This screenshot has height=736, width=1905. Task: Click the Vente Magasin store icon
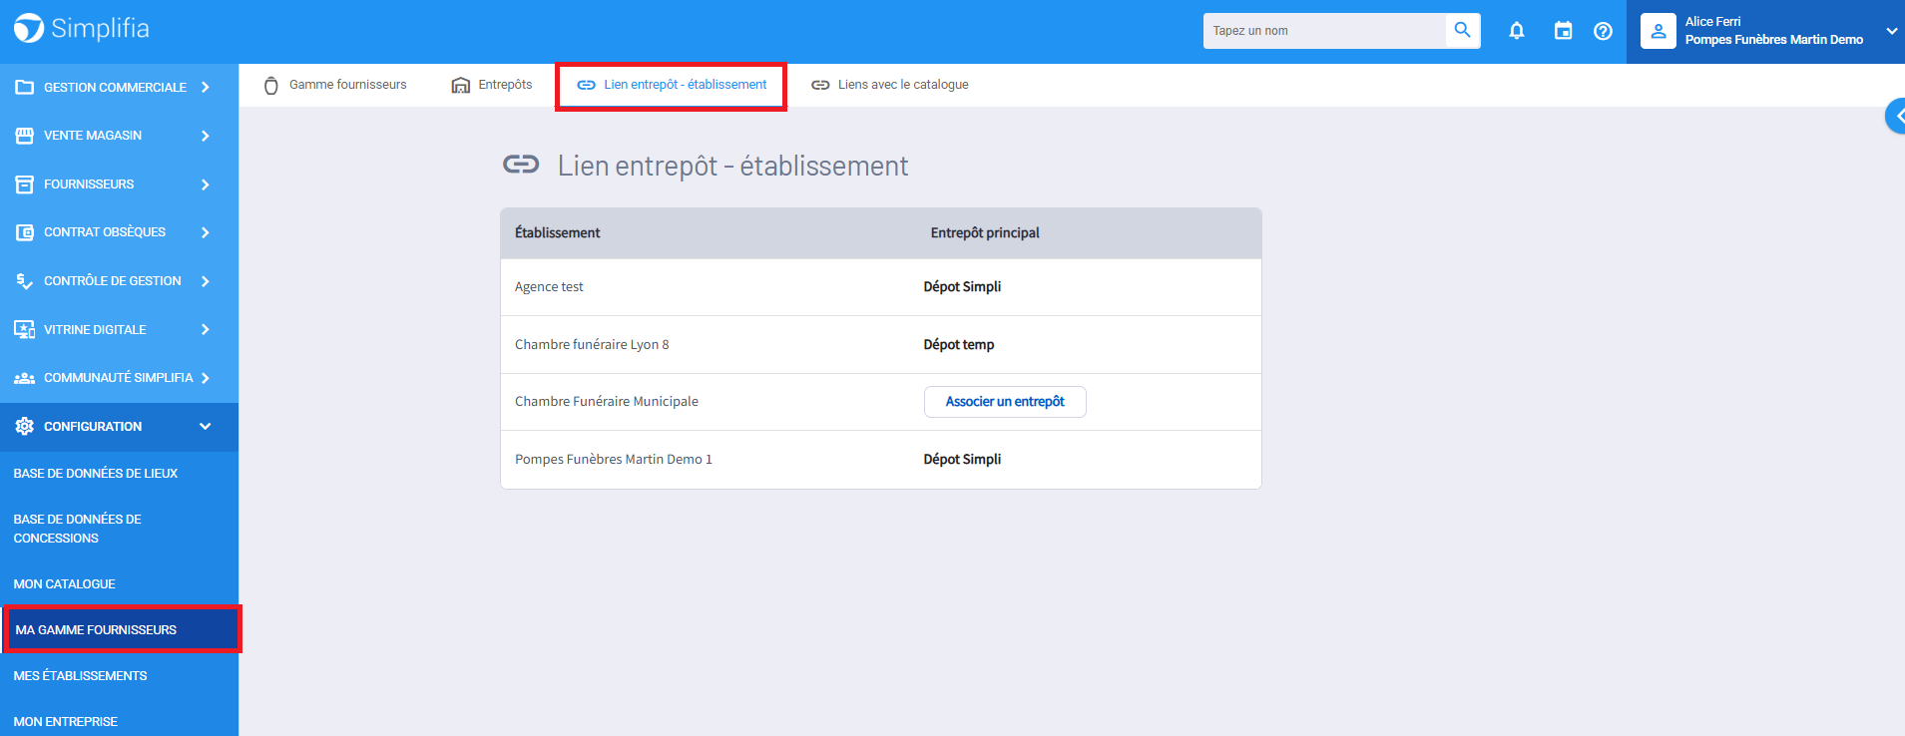(x=25, y=136)
